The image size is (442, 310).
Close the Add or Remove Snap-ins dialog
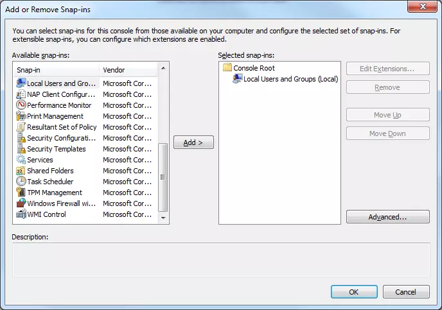(422, 6)
